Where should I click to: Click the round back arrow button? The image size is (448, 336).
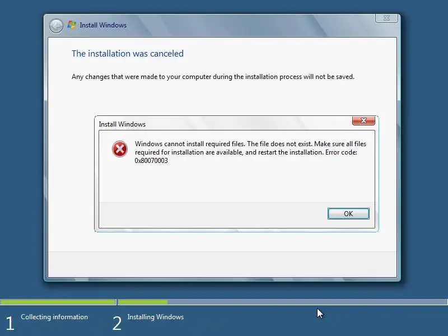56,26
